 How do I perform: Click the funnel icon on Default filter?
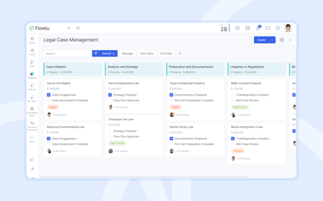pyautogui.click(x=96, y=54)
